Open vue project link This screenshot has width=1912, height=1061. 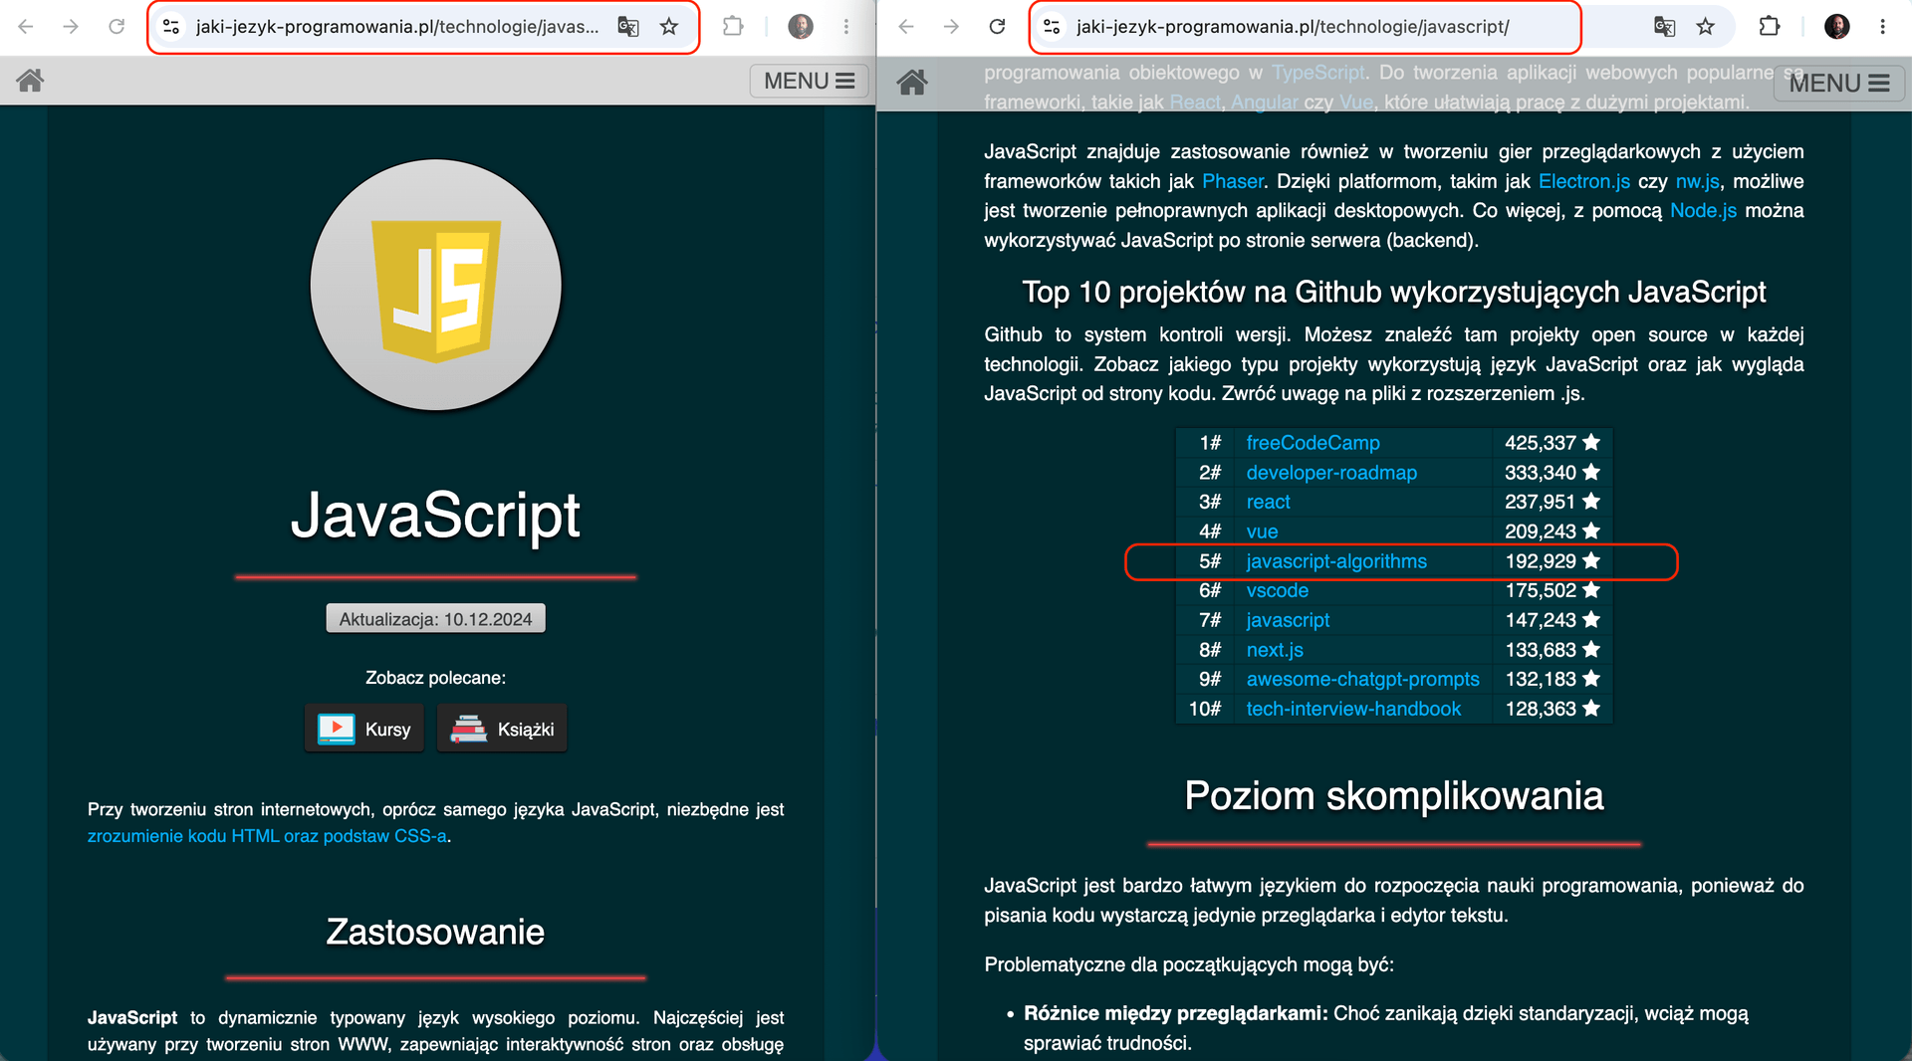tap(1262, 531)
